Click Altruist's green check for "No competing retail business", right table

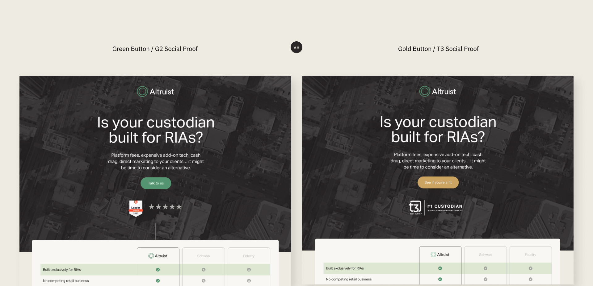(440, 279)
